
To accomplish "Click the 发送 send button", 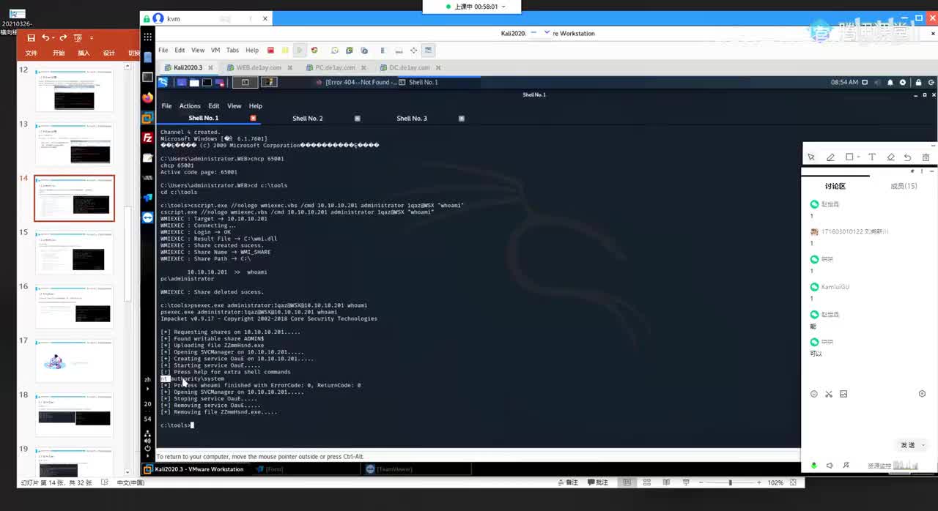I will tap(908, 445).
